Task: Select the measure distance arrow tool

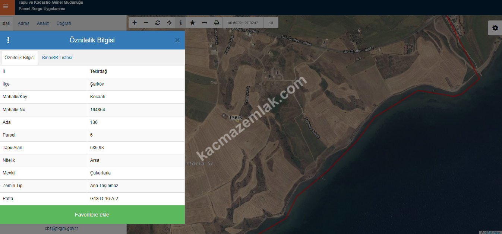Action: (x=205, y=23)
